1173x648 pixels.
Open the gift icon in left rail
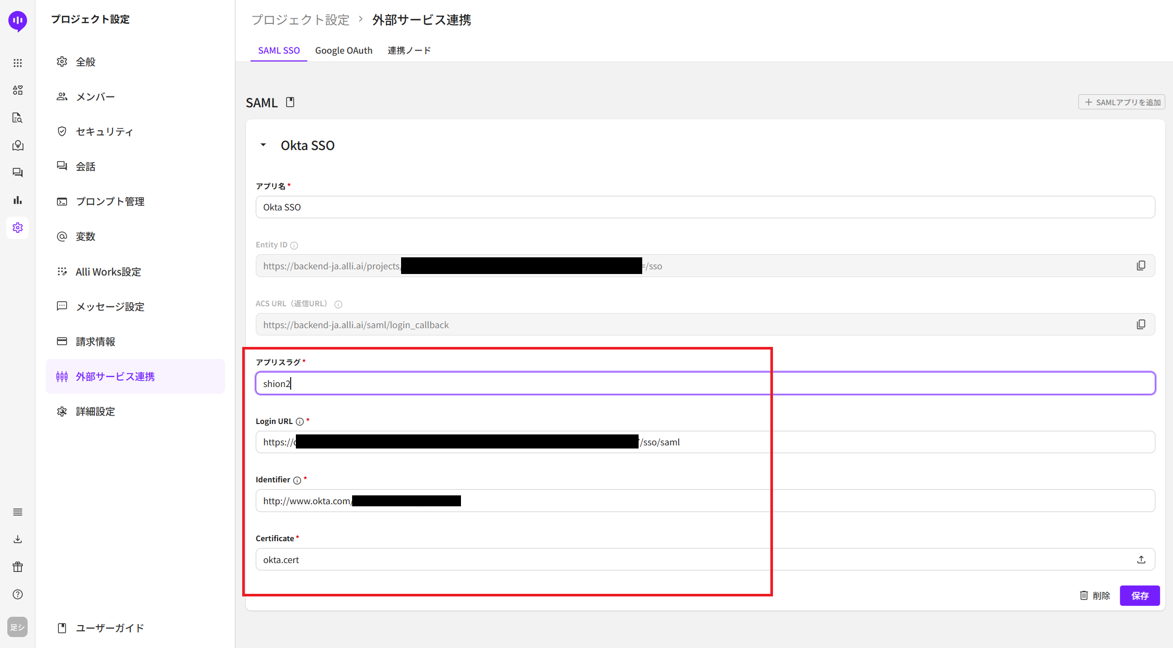[x=18, y=567]
